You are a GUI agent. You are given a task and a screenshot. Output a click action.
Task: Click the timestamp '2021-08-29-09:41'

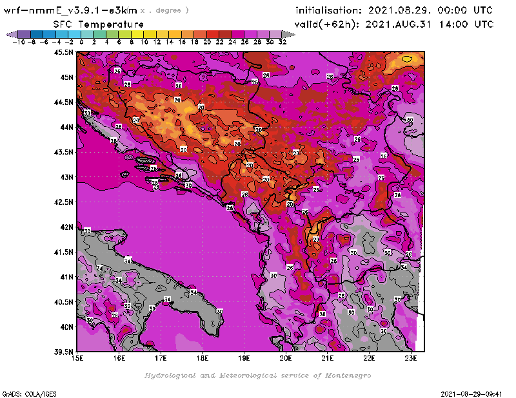[471, 394]
